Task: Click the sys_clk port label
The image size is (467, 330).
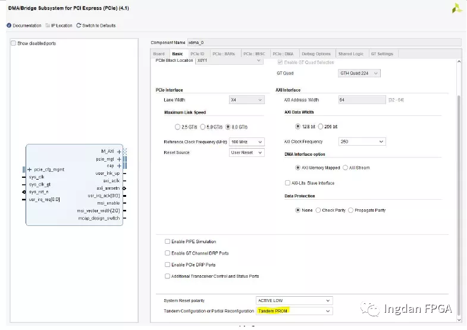Action: click(37, 177)
